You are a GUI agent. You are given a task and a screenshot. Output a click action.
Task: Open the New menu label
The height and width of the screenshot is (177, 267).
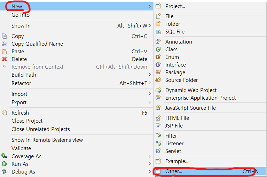[17, 7]
